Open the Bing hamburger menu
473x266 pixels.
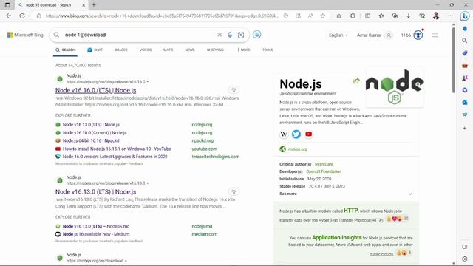point(435,35)
